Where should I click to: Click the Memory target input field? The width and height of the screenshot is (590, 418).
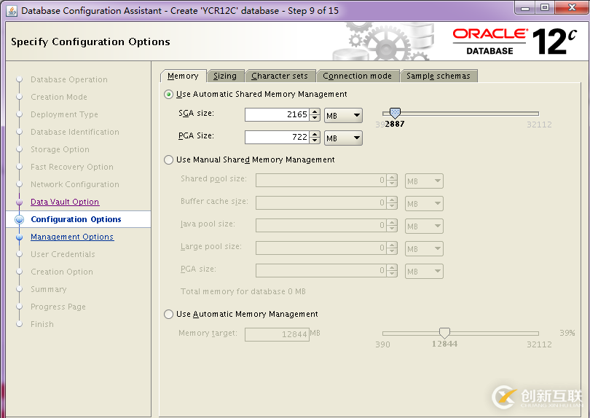[277, 334]
